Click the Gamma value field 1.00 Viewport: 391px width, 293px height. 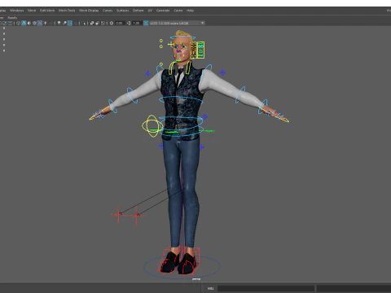[137, 23]
